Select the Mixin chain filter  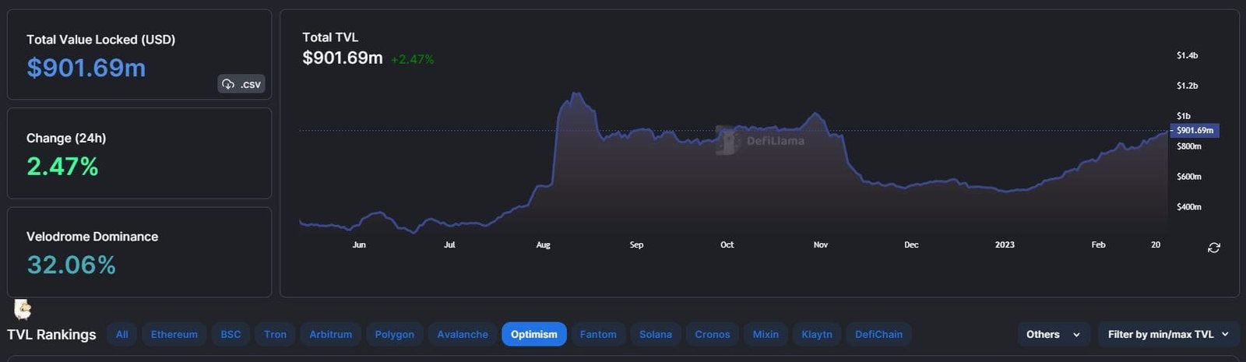click(x=766, y=334)
